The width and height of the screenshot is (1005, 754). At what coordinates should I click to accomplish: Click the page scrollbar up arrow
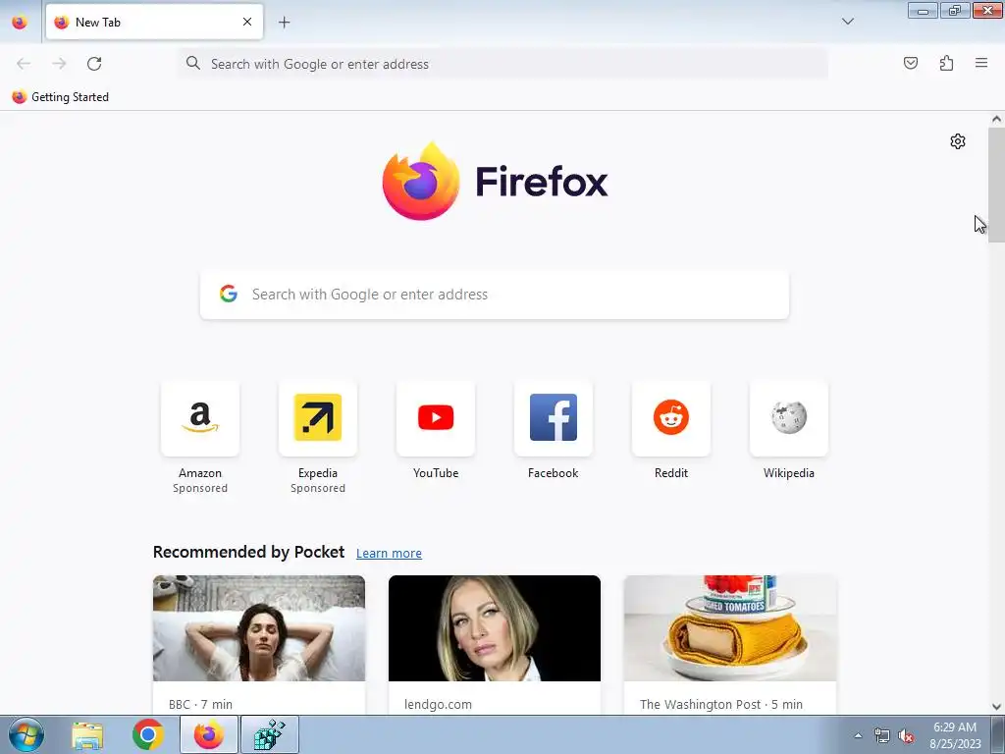point(996,119)
